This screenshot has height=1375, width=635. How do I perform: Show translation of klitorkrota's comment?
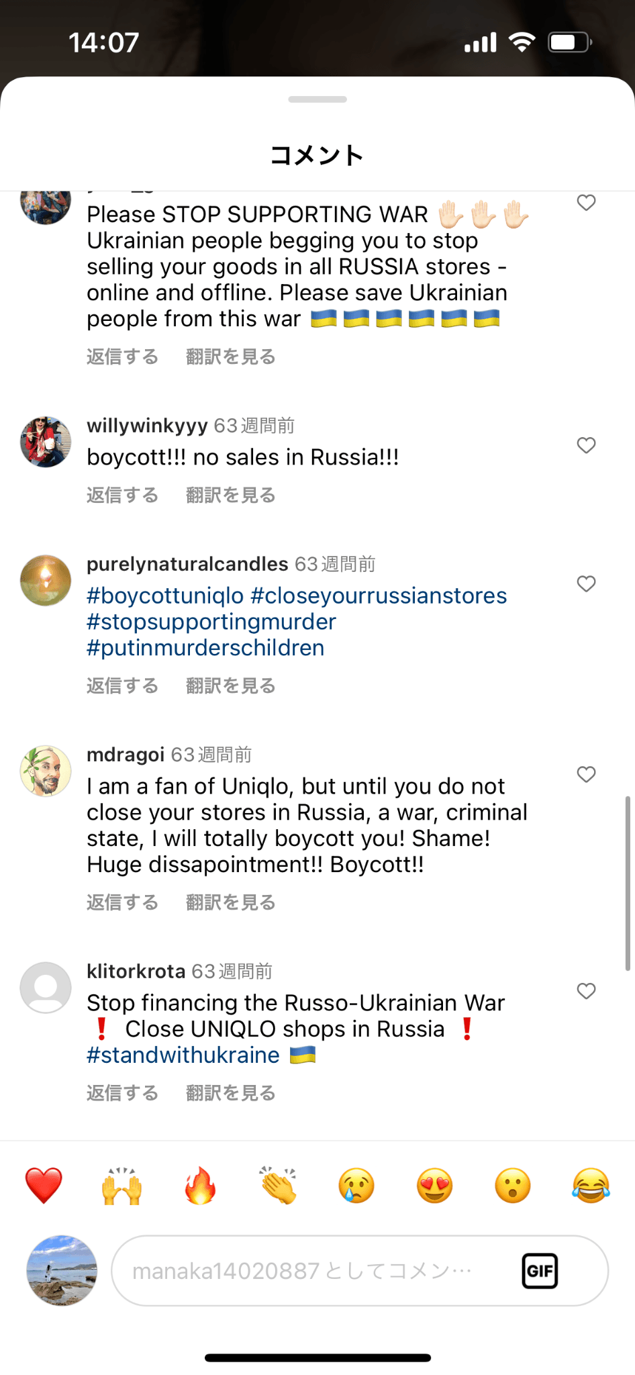coord(230,1094)
